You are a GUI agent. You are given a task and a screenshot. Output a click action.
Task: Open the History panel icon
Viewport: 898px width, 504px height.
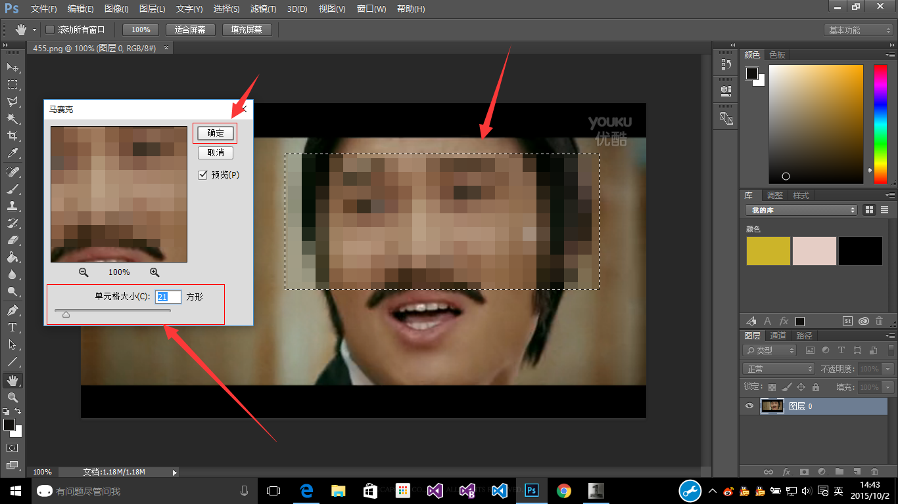[x=726, y=64]
